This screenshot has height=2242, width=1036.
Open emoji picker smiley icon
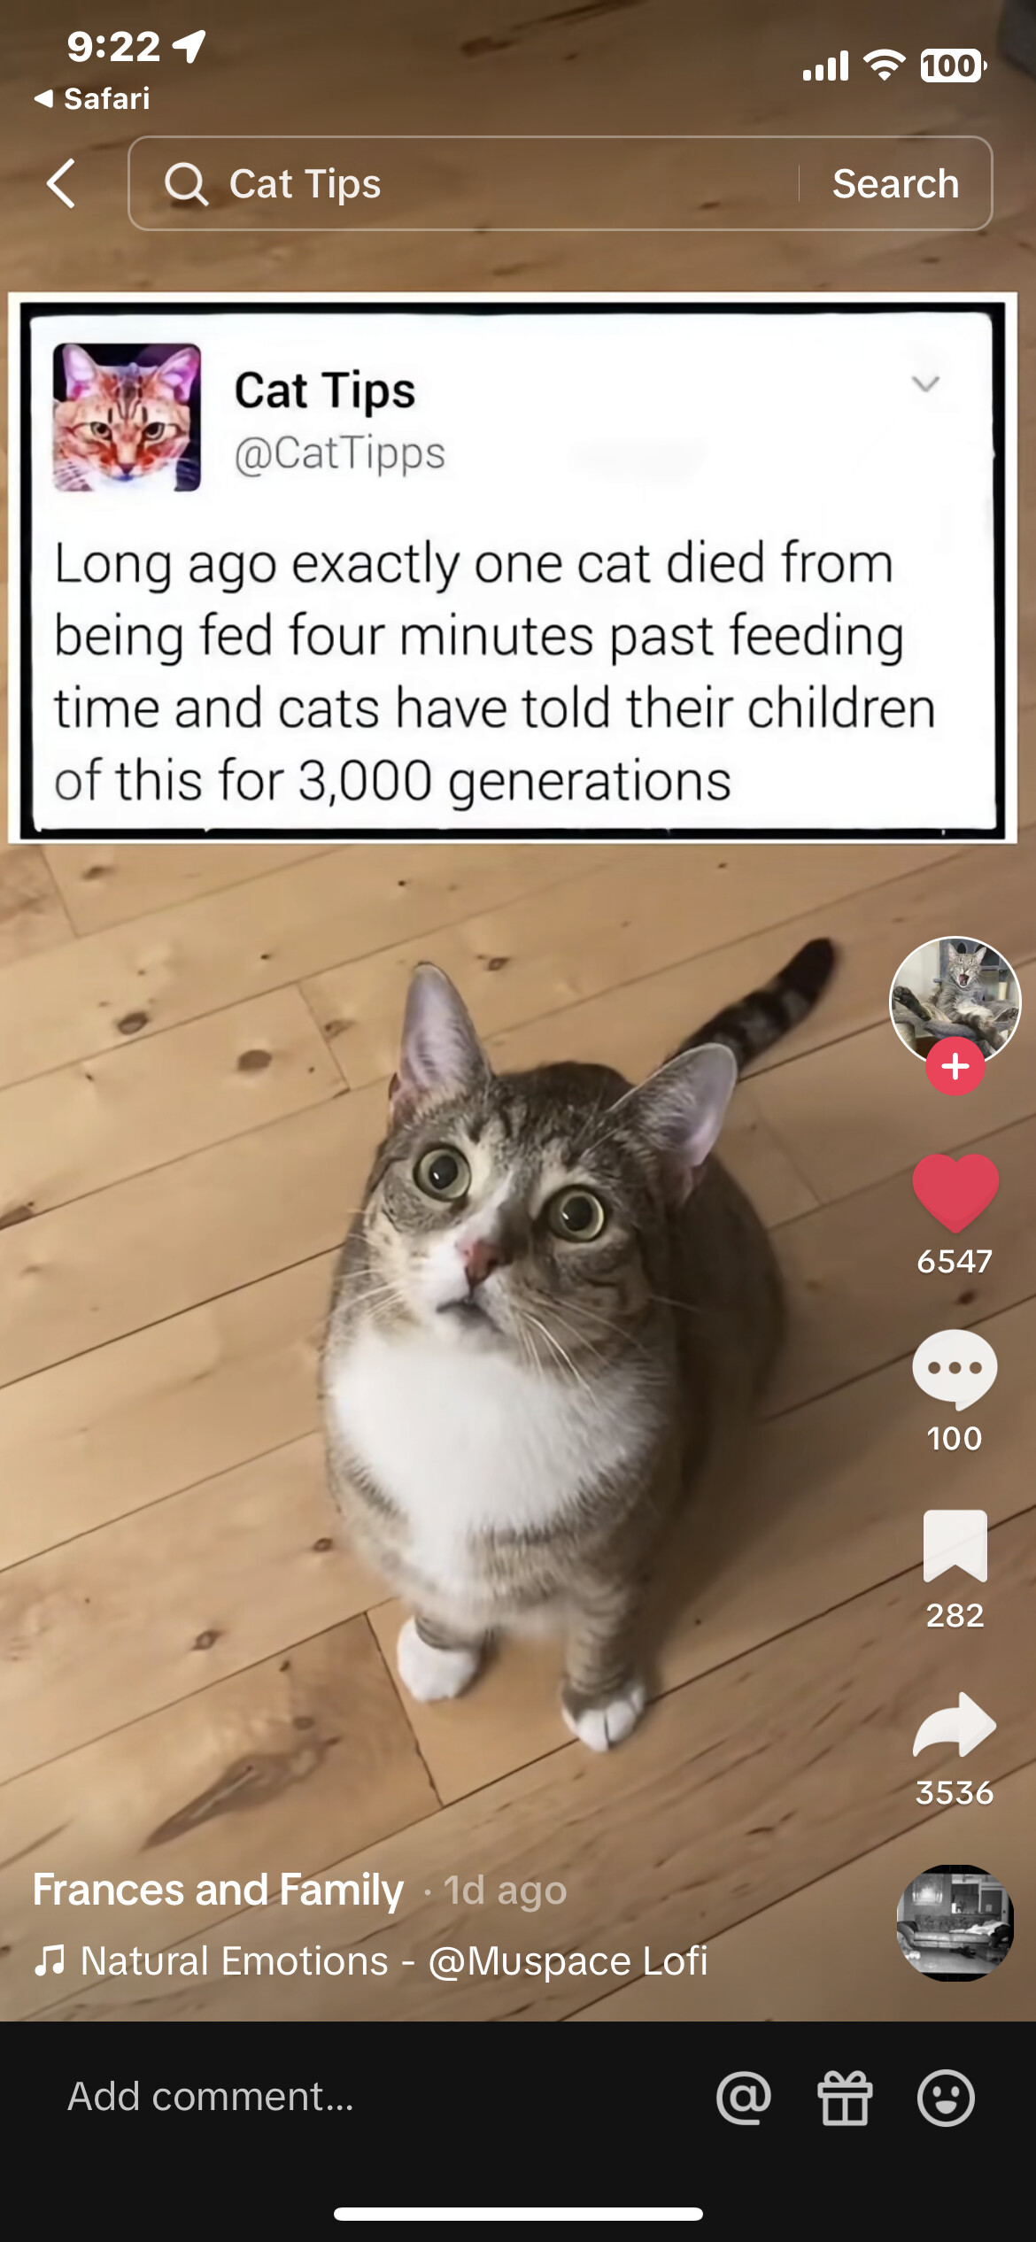click(x=946, y=2097)
